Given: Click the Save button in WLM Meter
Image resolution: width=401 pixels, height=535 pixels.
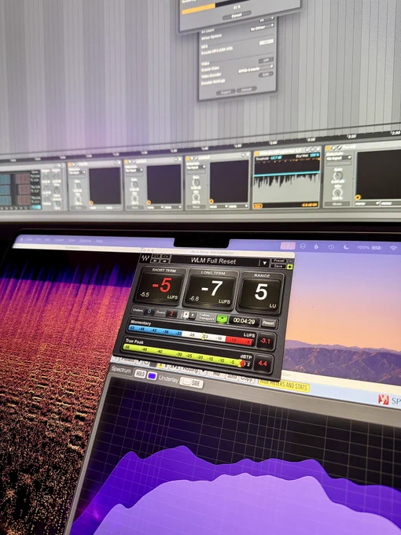Looking at the screenshot, I should click(278, 266).
